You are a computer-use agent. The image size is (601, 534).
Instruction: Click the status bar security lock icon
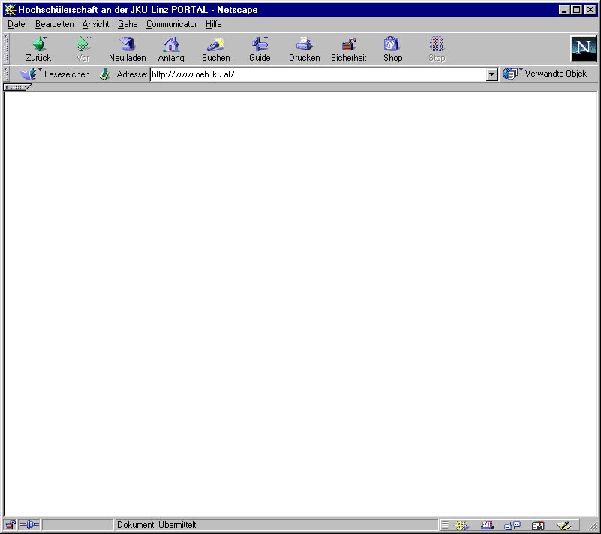[x=10, y=525]
